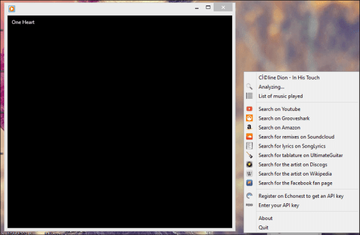Click the Soundcloud cloud icon

point(250,137)
